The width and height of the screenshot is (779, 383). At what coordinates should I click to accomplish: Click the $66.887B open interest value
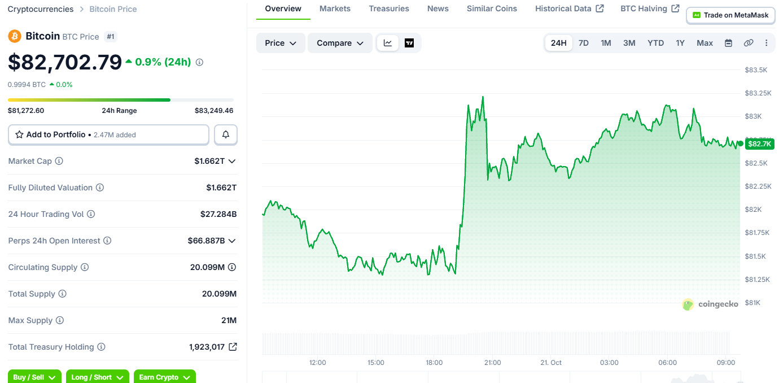tap(206, 241)
